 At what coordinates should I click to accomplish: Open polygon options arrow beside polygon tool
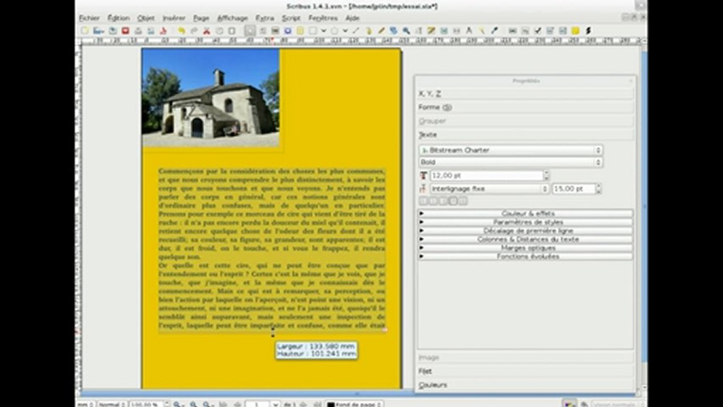[345, 31]
